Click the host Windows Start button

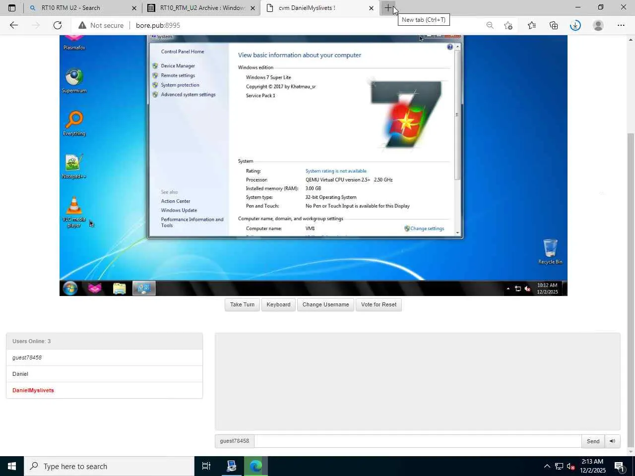[12, 466]
